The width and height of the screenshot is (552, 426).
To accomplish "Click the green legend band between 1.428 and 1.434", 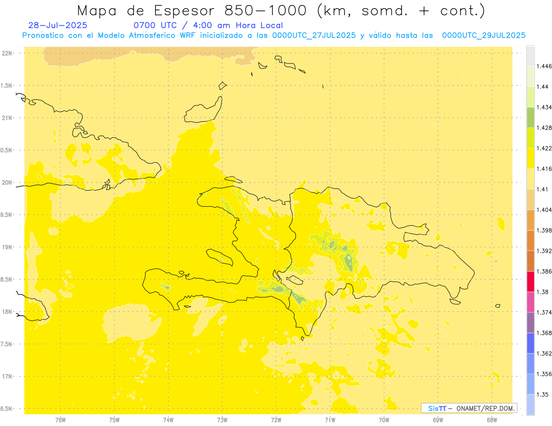I will pos(530,117).
